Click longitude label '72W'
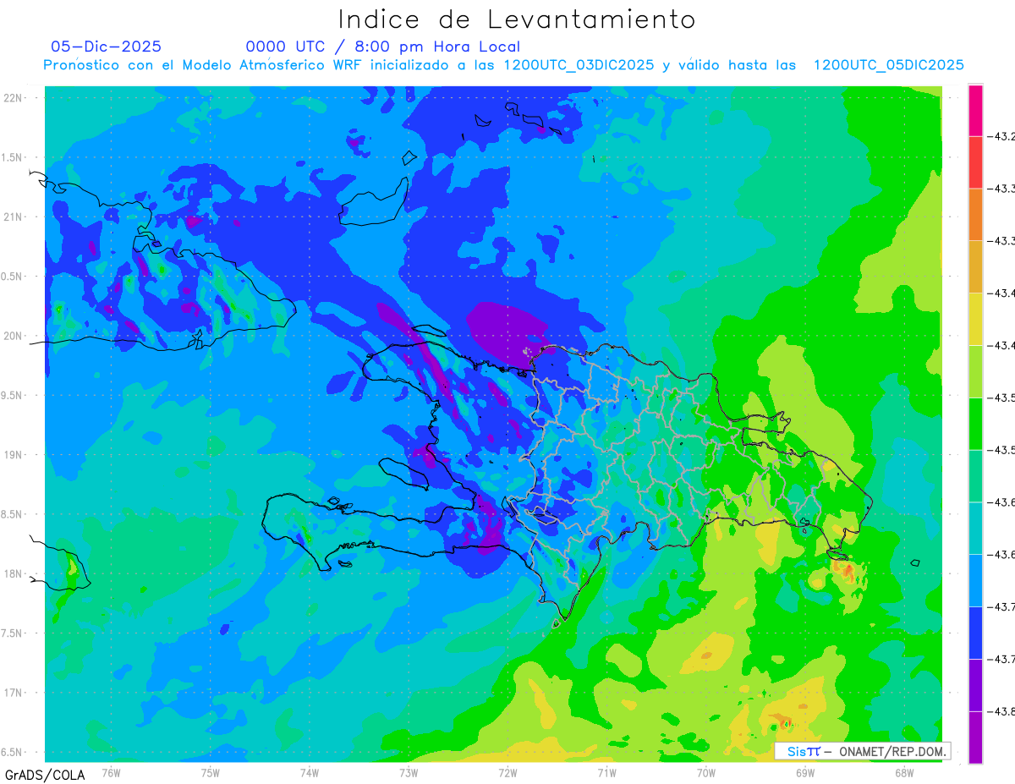 (507, 772)
